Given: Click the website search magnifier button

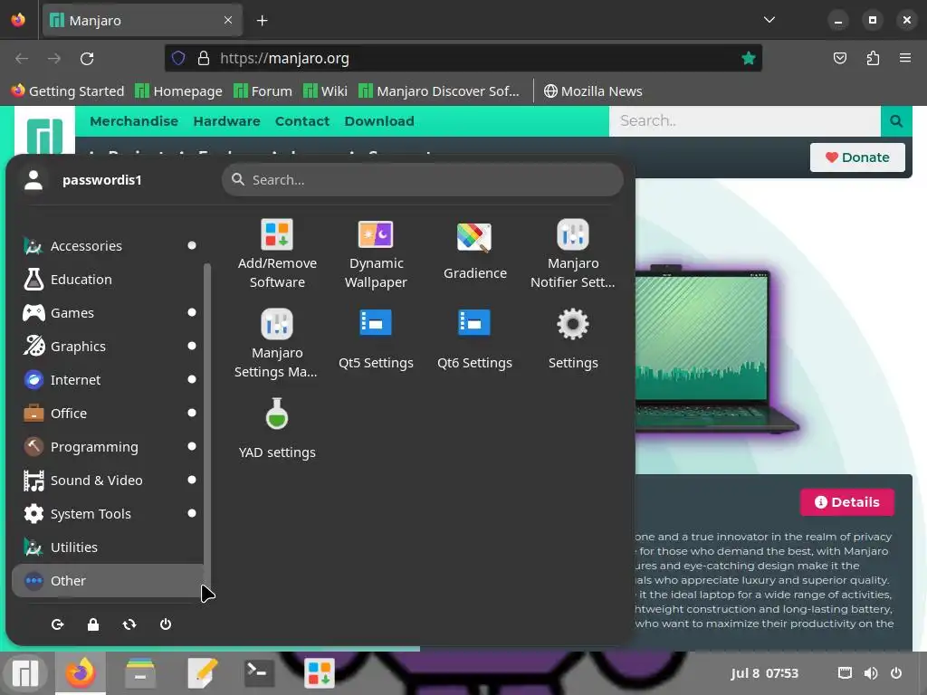Looking at the screenshot, I should (x=896, y=121).
